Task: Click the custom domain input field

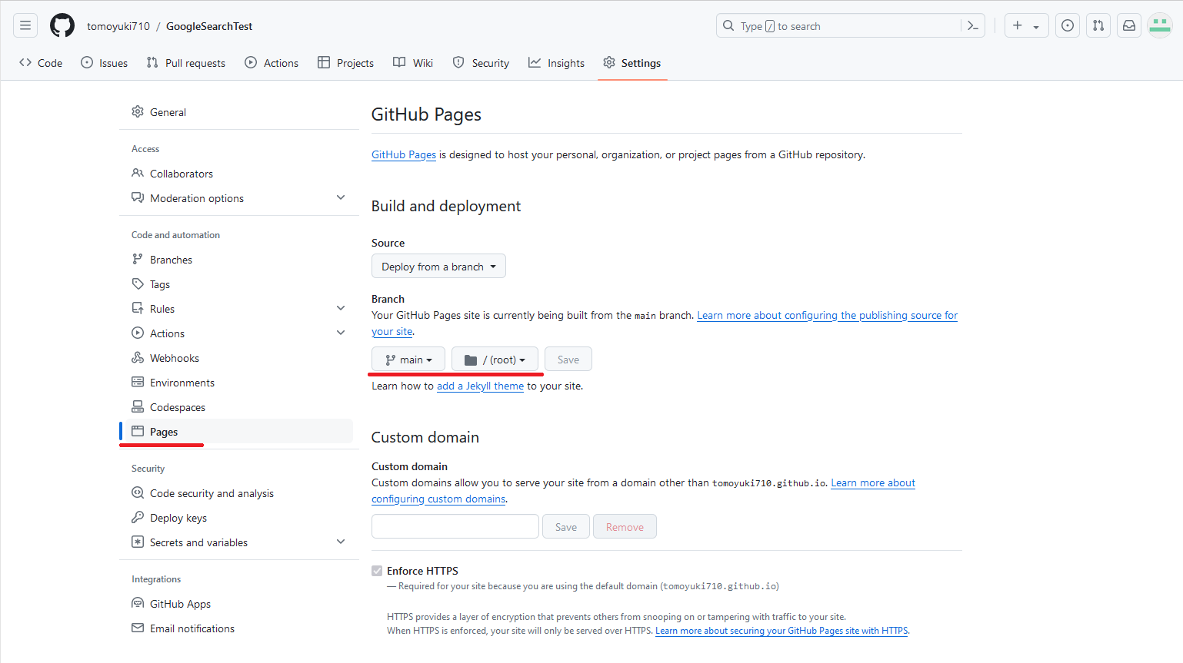Action: (455, 526)
